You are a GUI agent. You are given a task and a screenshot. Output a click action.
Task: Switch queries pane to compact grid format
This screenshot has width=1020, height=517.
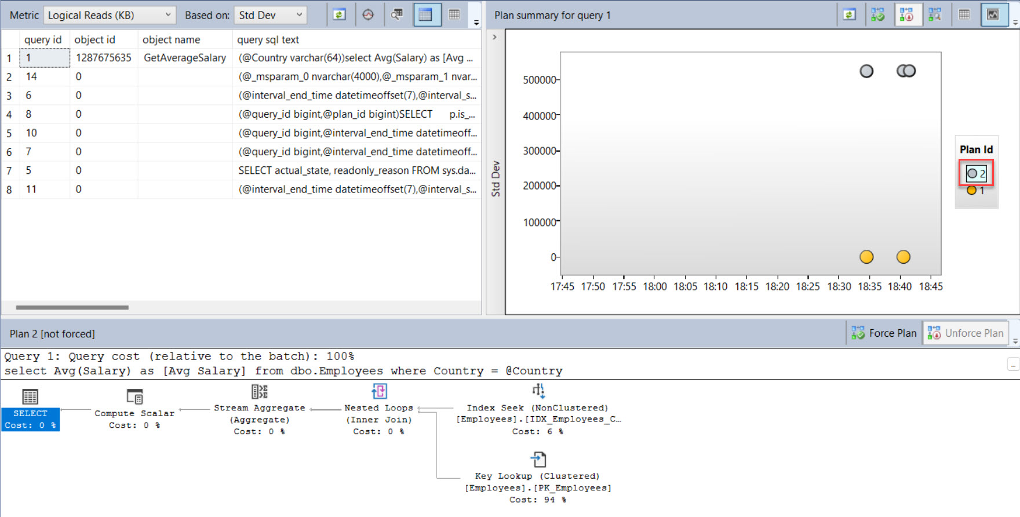click(x=454, y=15)
